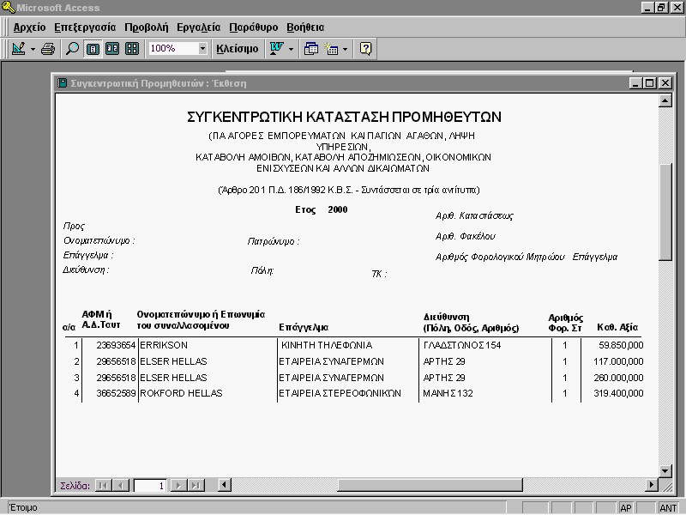Open the Παράθυρο menu

coord(254,27)
